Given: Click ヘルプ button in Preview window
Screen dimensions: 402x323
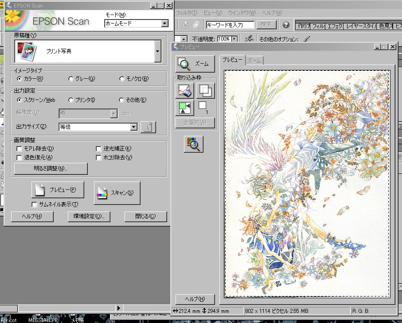Looking at the screenshot, I should pyautogui.click(x=195, y=299).
